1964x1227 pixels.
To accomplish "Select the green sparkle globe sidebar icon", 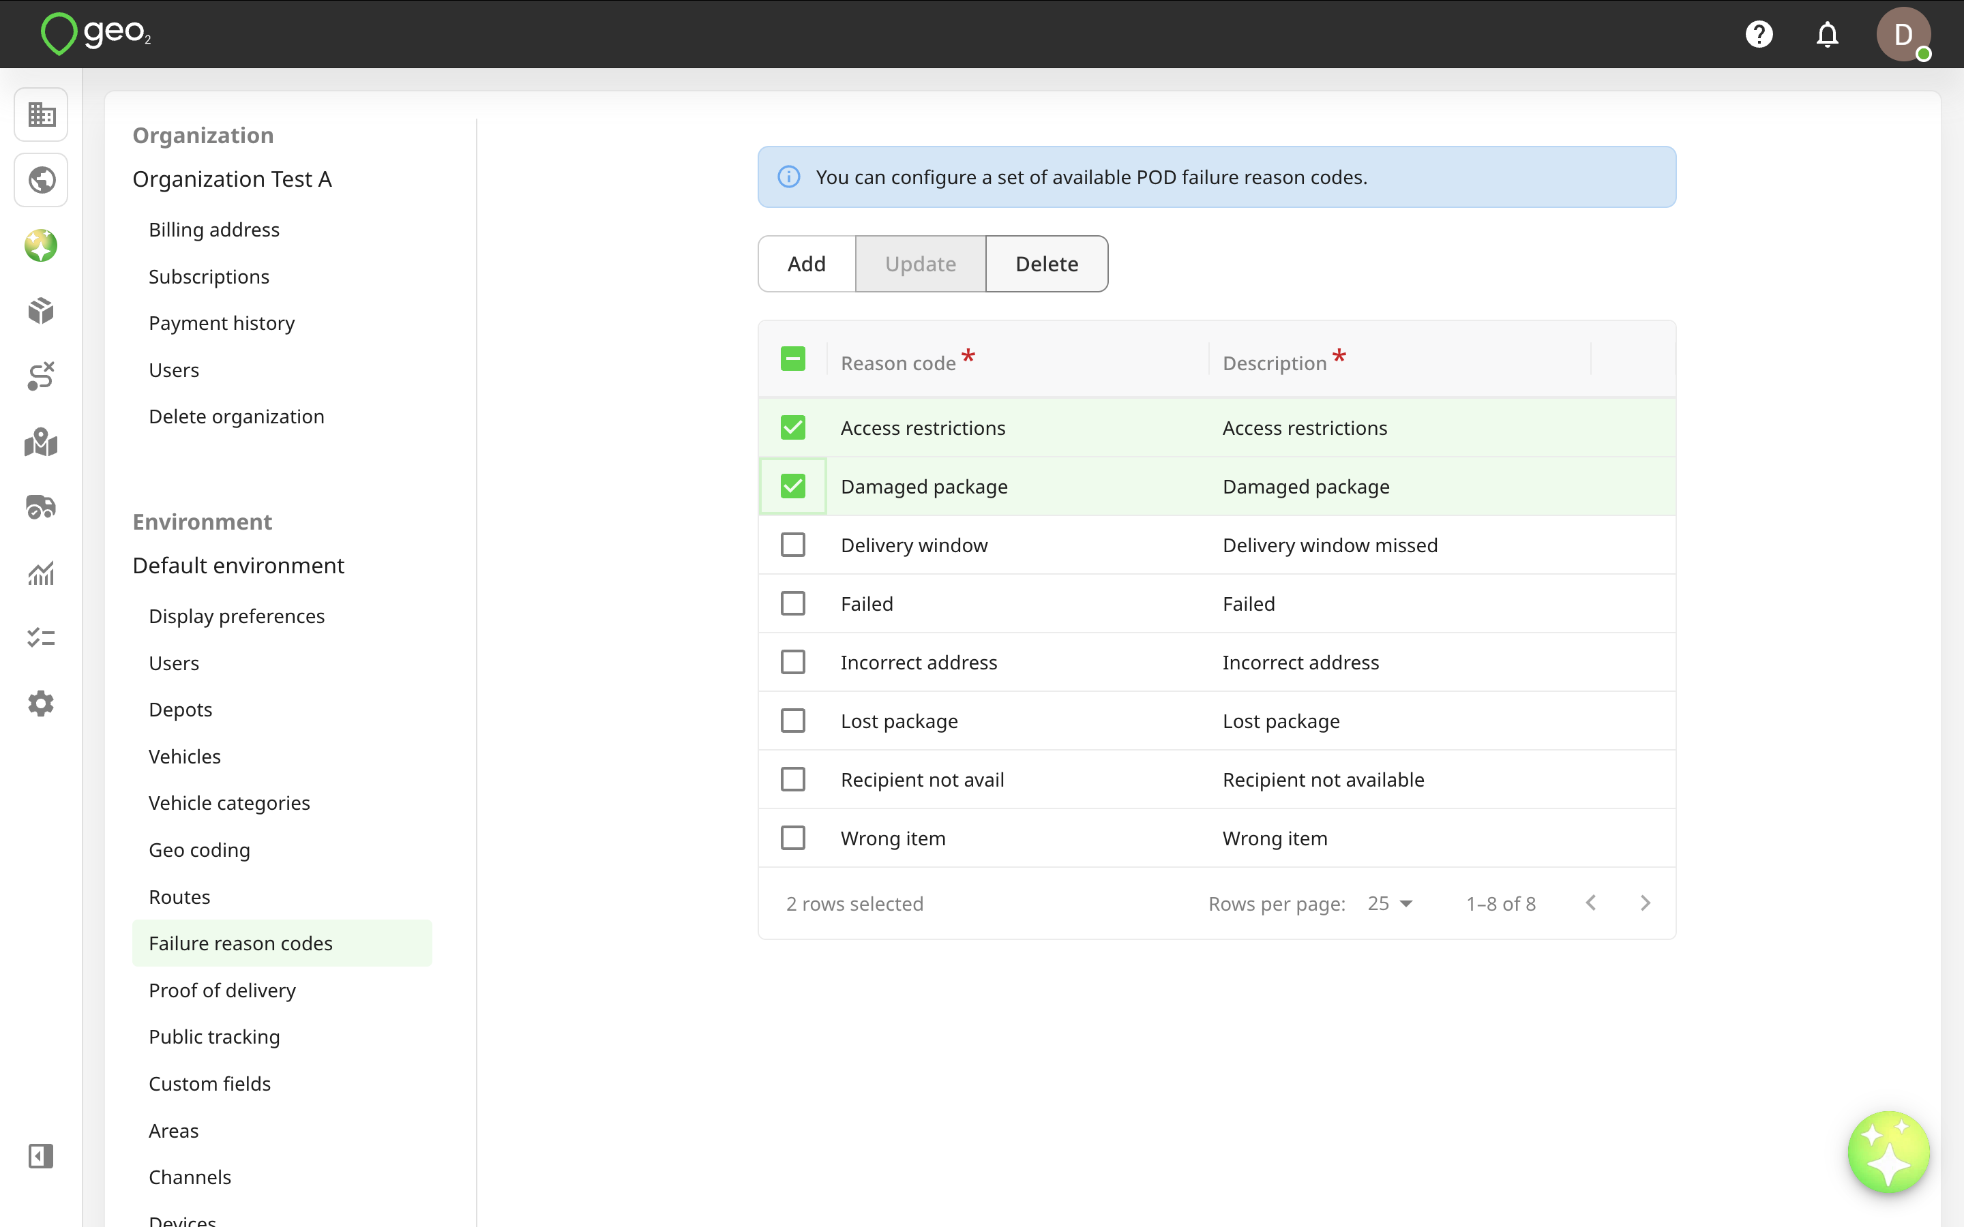I will 41,245.
